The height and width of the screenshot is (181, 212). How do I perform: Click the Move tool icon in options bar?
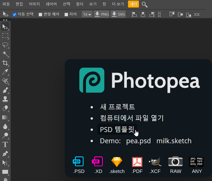(5, 14)
